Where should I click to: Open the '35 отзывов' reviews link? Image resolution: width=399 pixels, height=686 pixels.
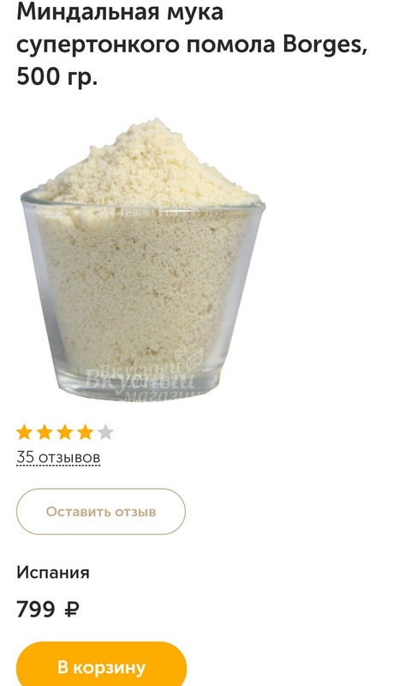[x=58, y=457]
